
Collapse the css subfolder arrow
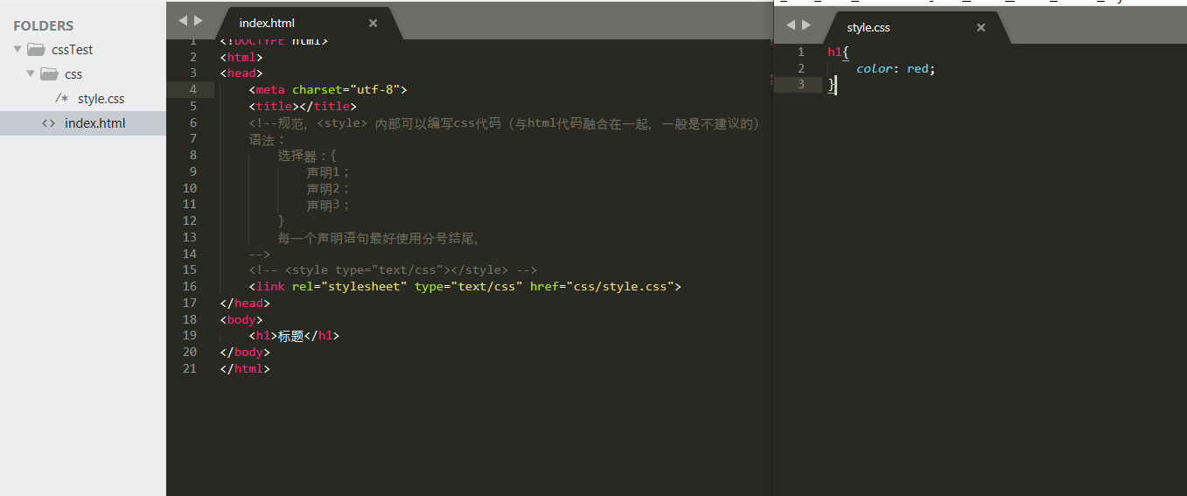(31, 74)
